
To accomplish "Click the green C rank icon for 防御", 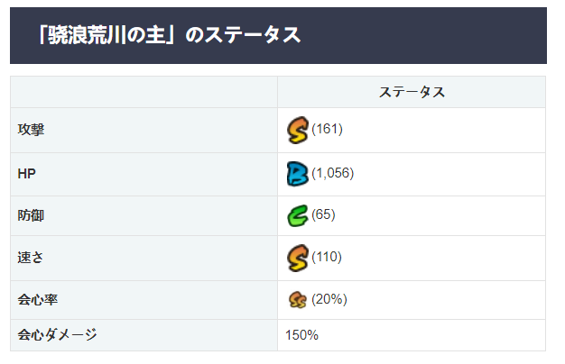I will pyautogui.click(x=298, y=216).
